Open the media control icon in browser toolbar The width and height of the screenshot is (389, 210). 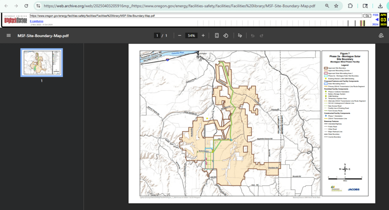(x=365, y=6)
